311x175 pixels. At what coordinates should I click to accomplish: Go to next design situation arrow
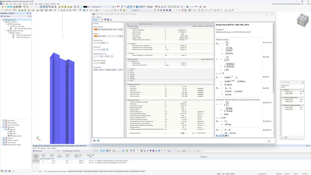pyautogui.click(x=122, y=30)
